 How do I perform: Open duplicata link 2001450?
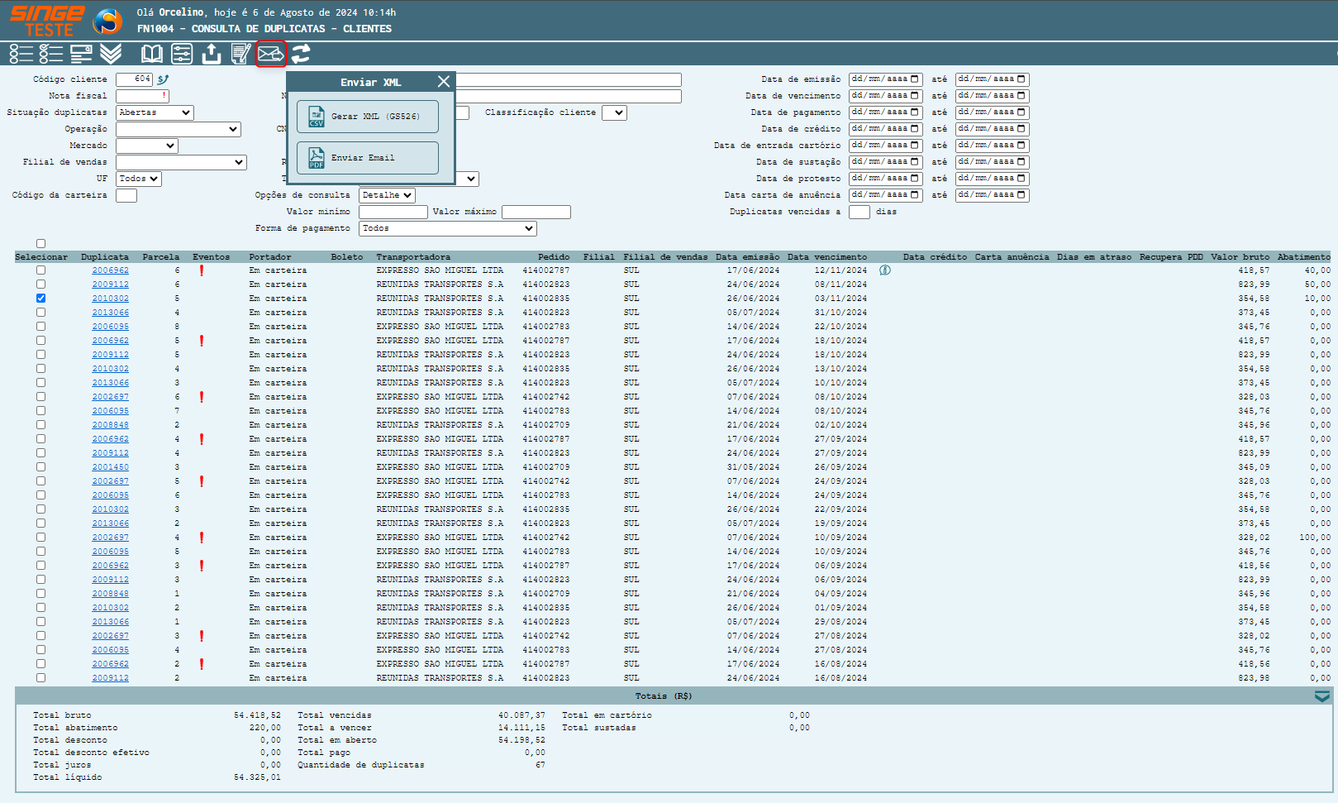(110, 467)
